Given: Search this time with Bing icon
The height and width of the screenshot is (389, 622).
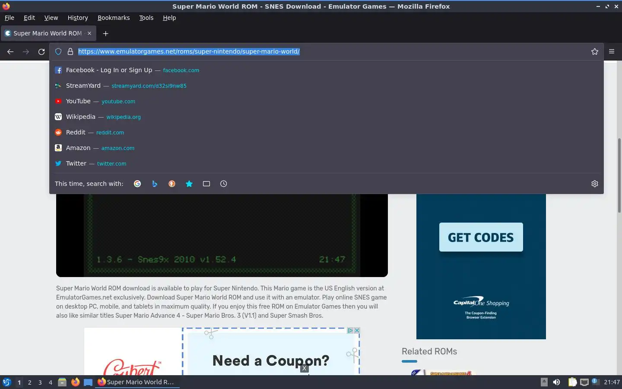Looking at the screenshot, I should (x=155, y=184).
